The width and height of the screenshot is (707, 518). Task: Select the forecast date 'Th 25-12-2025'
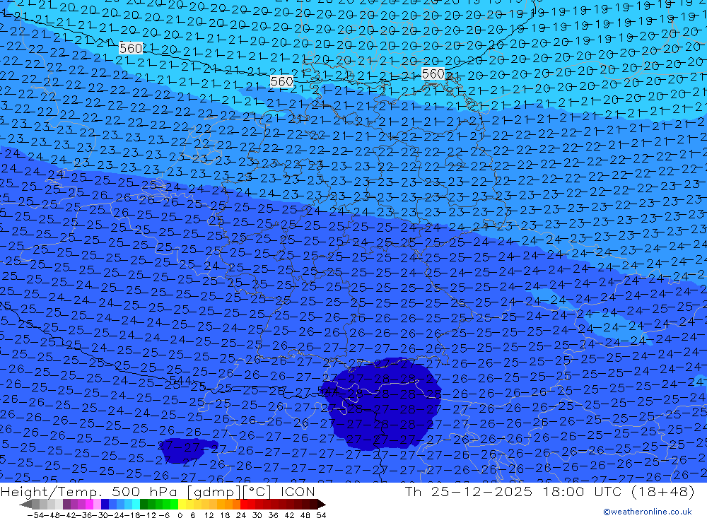pyautogui.click(x=469, y=491)
